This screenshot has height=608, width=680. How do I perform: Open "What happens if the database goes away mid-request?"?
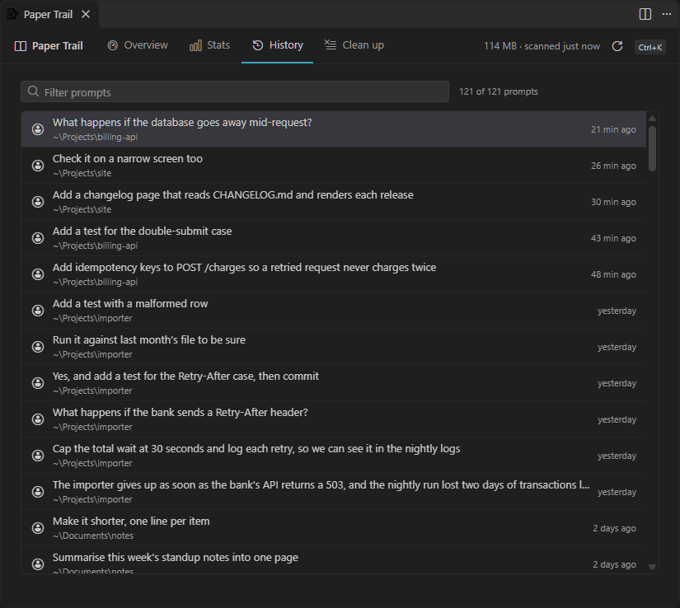pos(334,129)
